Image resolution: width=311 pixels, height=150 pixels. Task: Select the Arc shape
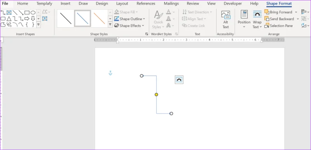click(15, 25)
